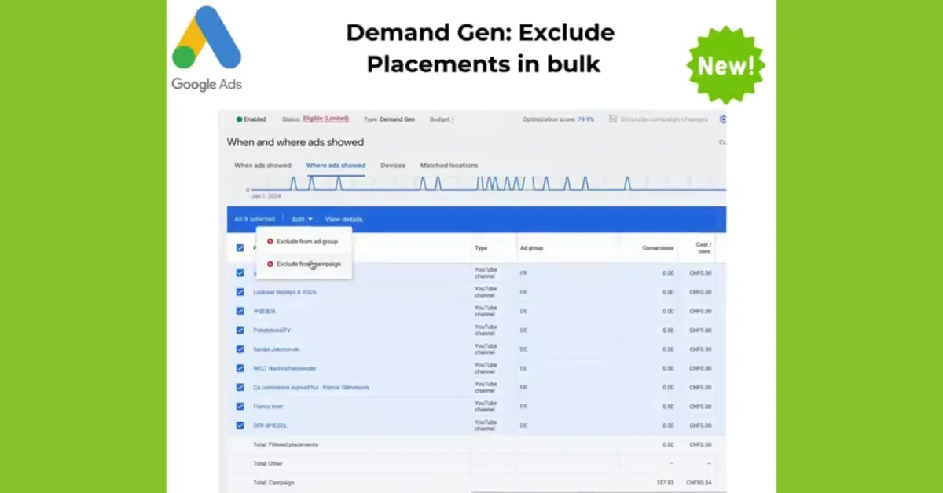Click the FR ad group cell in France Inter row

tap(523, 407)
